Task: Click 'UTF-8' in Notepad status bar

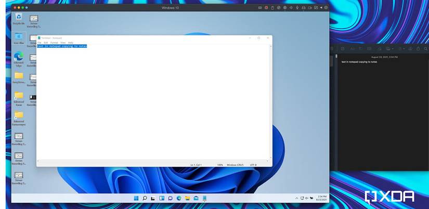Action: point(253,165)
